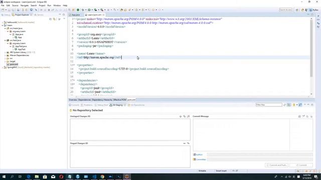
Task: Click the unstage-all icon in Staged Changes
Action: (188, 143)
